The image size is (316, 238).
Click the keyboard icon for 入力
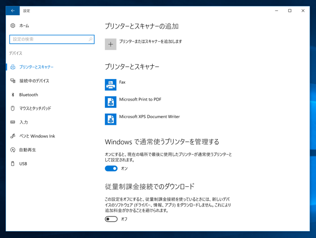[x=13, y=122]
